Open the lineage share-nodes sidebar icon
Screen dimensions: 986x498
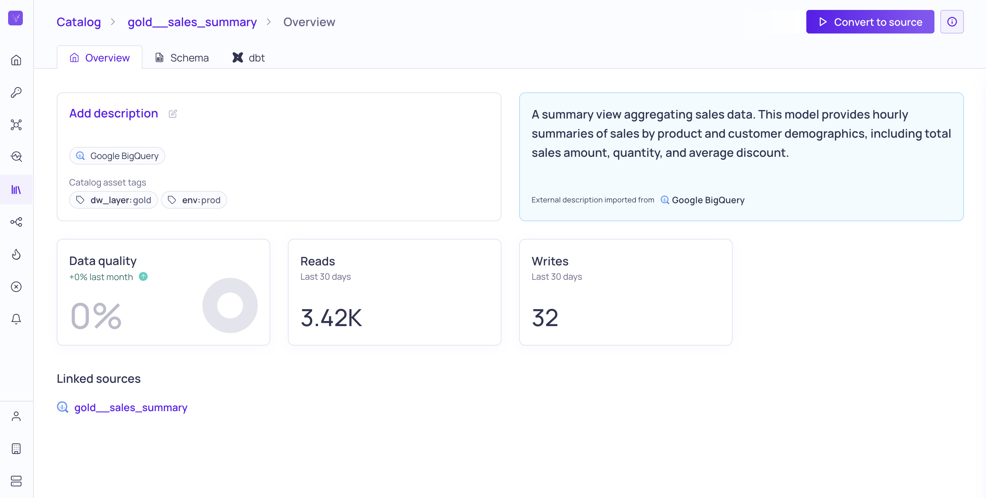tap(16, 222)
